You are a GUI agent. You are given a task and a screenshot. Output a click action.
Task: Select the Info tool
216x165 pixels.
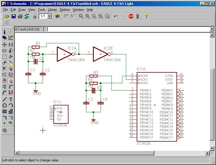pyautogui.click(x=5, y=32)
